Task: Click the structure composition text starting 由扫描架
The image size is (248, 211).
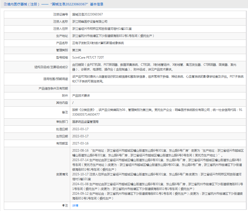Action: pyautogui.click(x=154, y=67)
